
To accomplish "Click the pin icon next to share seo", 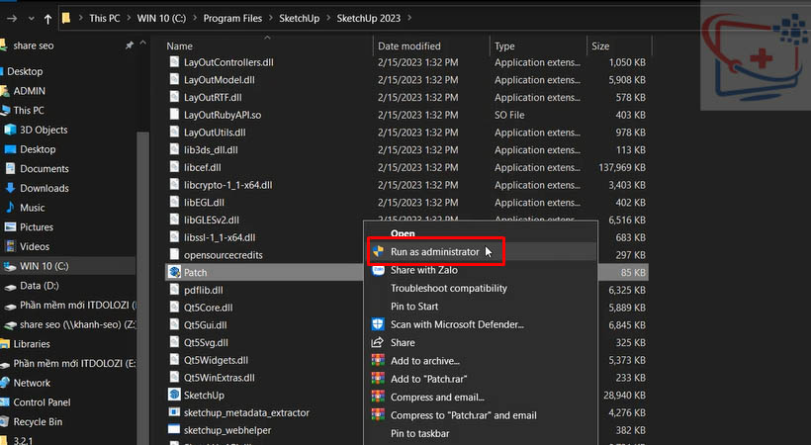I will pyautogui.click(x=129, y=46).
